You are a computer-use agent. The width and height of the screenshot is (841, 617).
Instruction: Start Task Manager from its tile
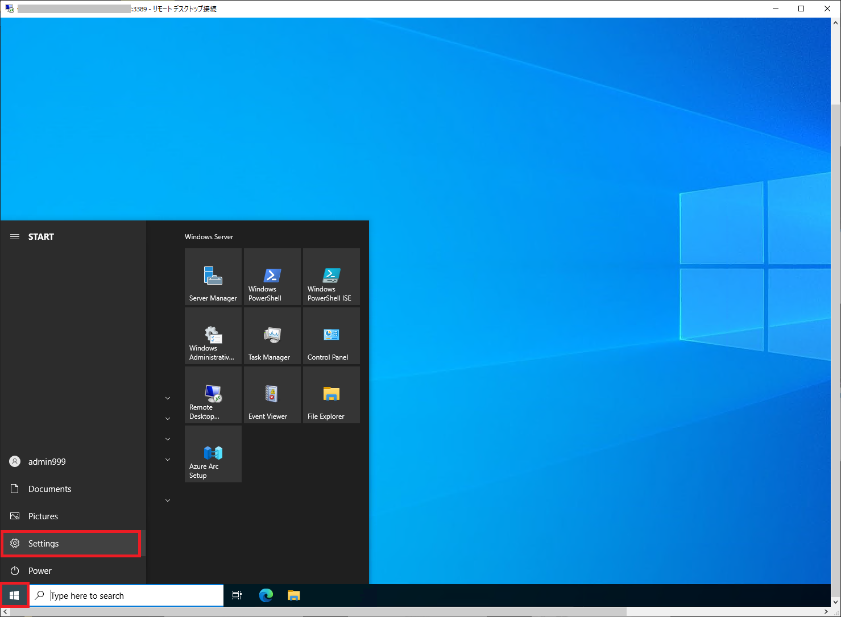(x=272, y=336)
